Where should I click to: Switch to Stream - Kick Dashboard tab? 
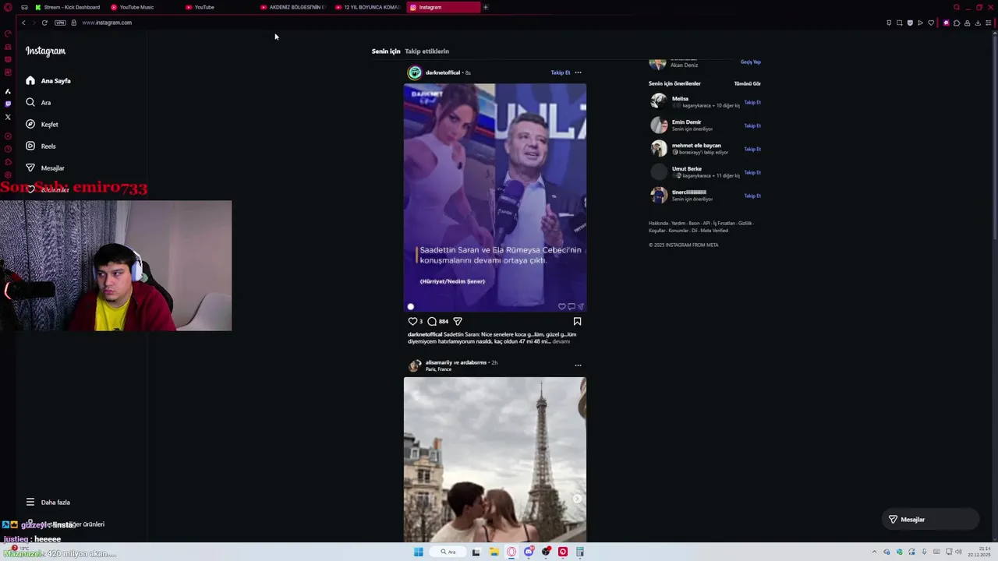pos(67,7)
